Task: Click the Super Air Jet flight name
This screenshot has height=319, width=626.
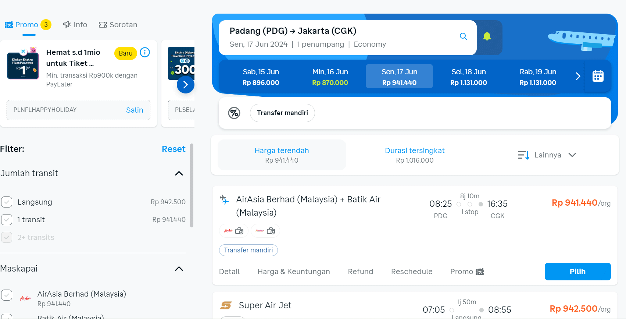Action: (265, 305)
